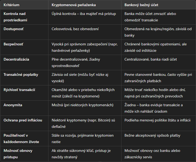Select the 'Kontrola nad prostriedkami' row label
The height and width of the screenshot is (162, 196).
pos(15,17)
